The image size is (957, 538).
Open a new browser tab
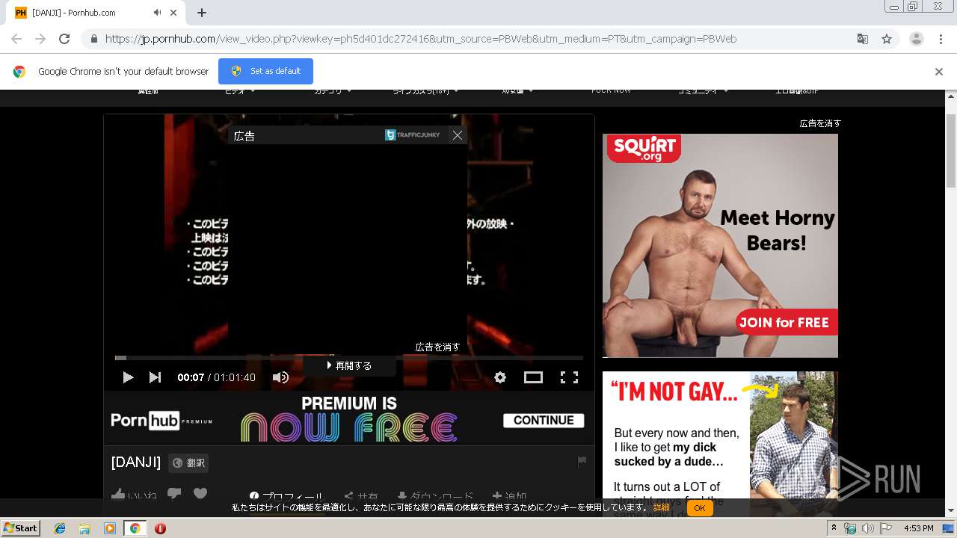click(202, 13)
